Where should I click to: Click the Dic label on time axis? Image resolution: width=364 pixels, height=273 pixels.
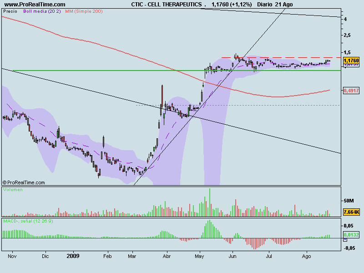(x=45, y=256)
